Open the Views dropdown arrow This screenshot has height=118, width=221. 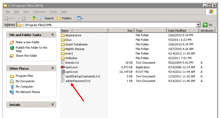tap(82, 18)
